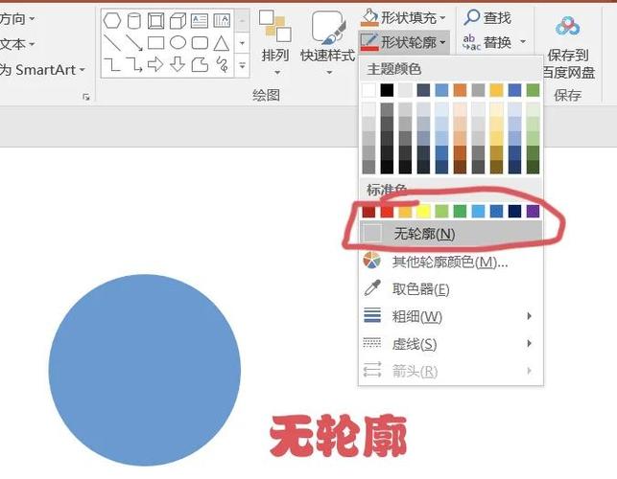Click 保存到百度网盘 save button

click(x=568, y=45)
